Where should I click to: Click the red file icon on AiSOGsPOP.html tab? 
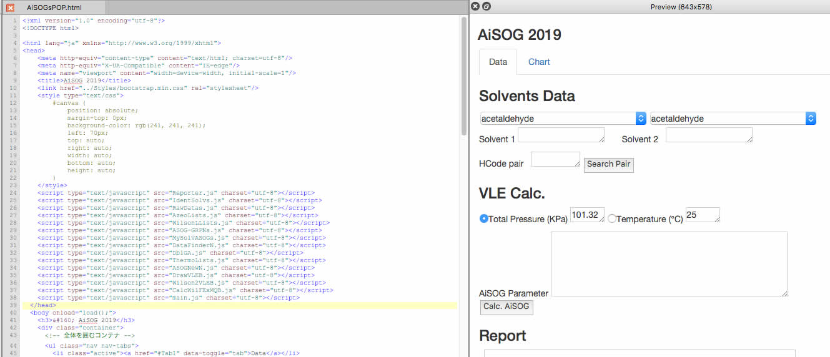tap(10, 7)
